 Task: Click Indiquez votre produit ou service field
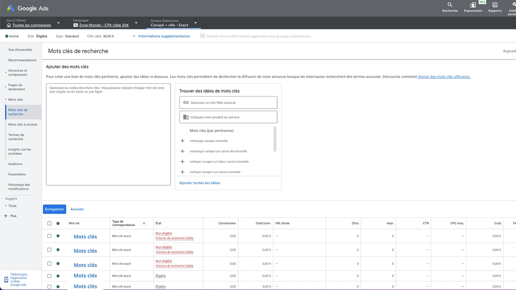click(228, 117)
